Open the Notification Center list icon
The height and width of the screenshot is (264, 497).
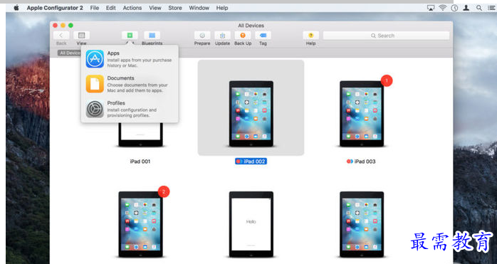[491, 8]
